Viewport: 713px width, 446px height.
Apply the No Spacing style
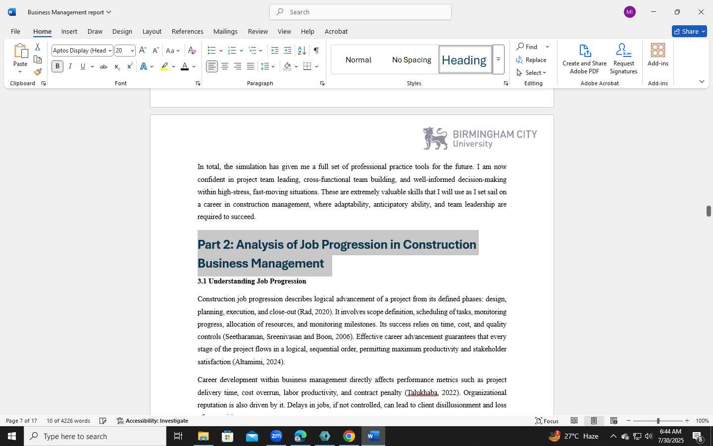[411, 59]
